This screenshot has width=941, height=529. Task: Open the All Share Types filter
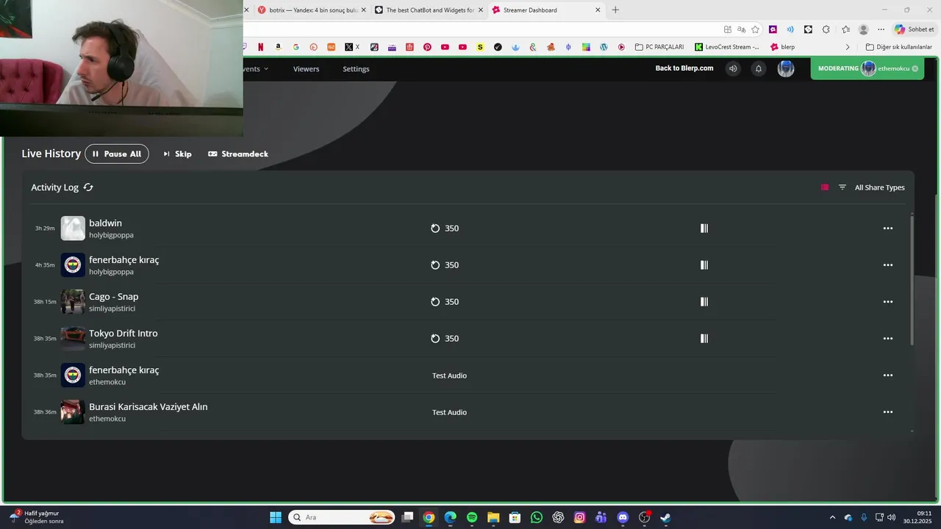click(x=879, y=187)
